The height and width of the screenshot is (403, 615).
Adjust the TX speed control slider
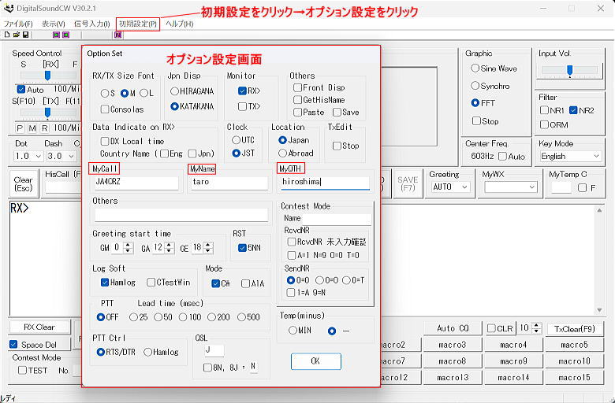pyautogui.click(x=47, y=113)
